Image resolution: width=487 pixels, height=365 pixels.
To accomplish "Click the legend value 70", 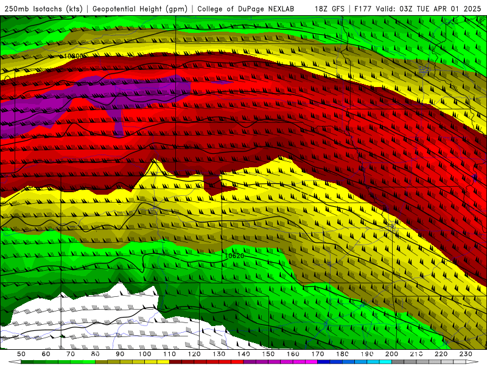I will (71, 354).
